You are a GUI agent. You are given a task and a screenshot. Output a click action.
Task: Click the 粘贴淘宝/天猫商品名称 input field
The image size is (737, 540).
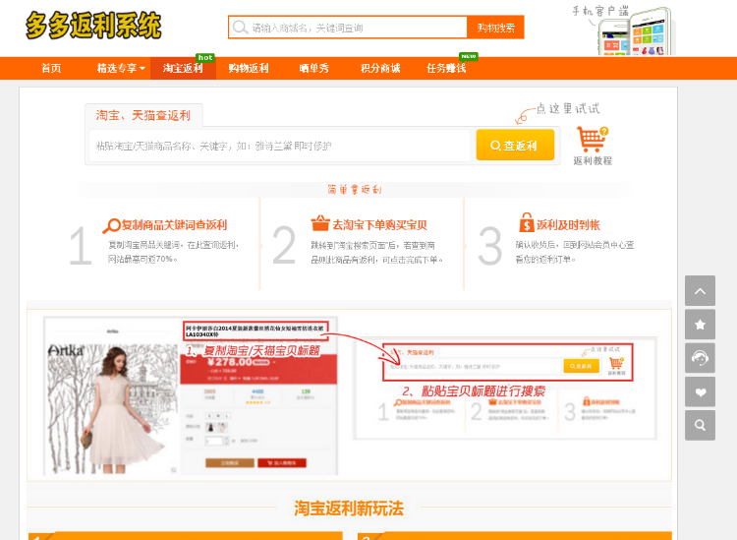[x=279, y=146]
